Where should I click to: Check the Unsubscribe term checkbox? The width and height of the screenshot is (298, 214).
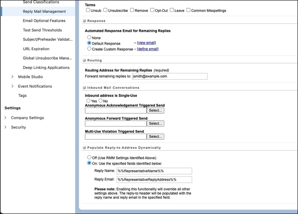coord(105,10)
